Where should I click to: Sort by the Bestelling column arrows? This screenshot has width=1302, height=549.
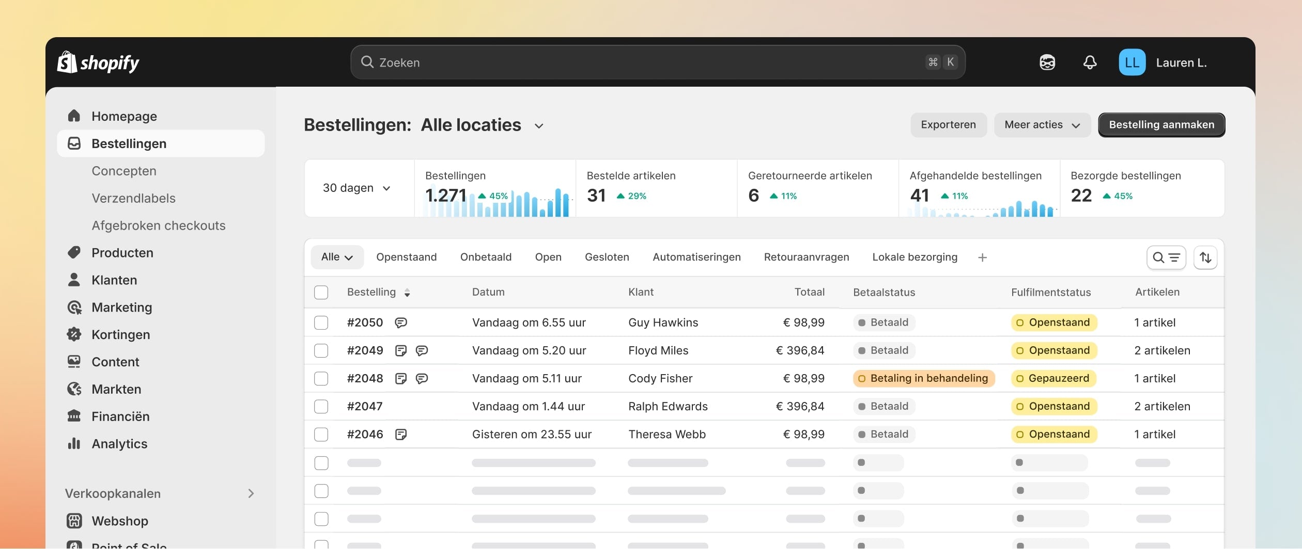(x=407, y=293)
